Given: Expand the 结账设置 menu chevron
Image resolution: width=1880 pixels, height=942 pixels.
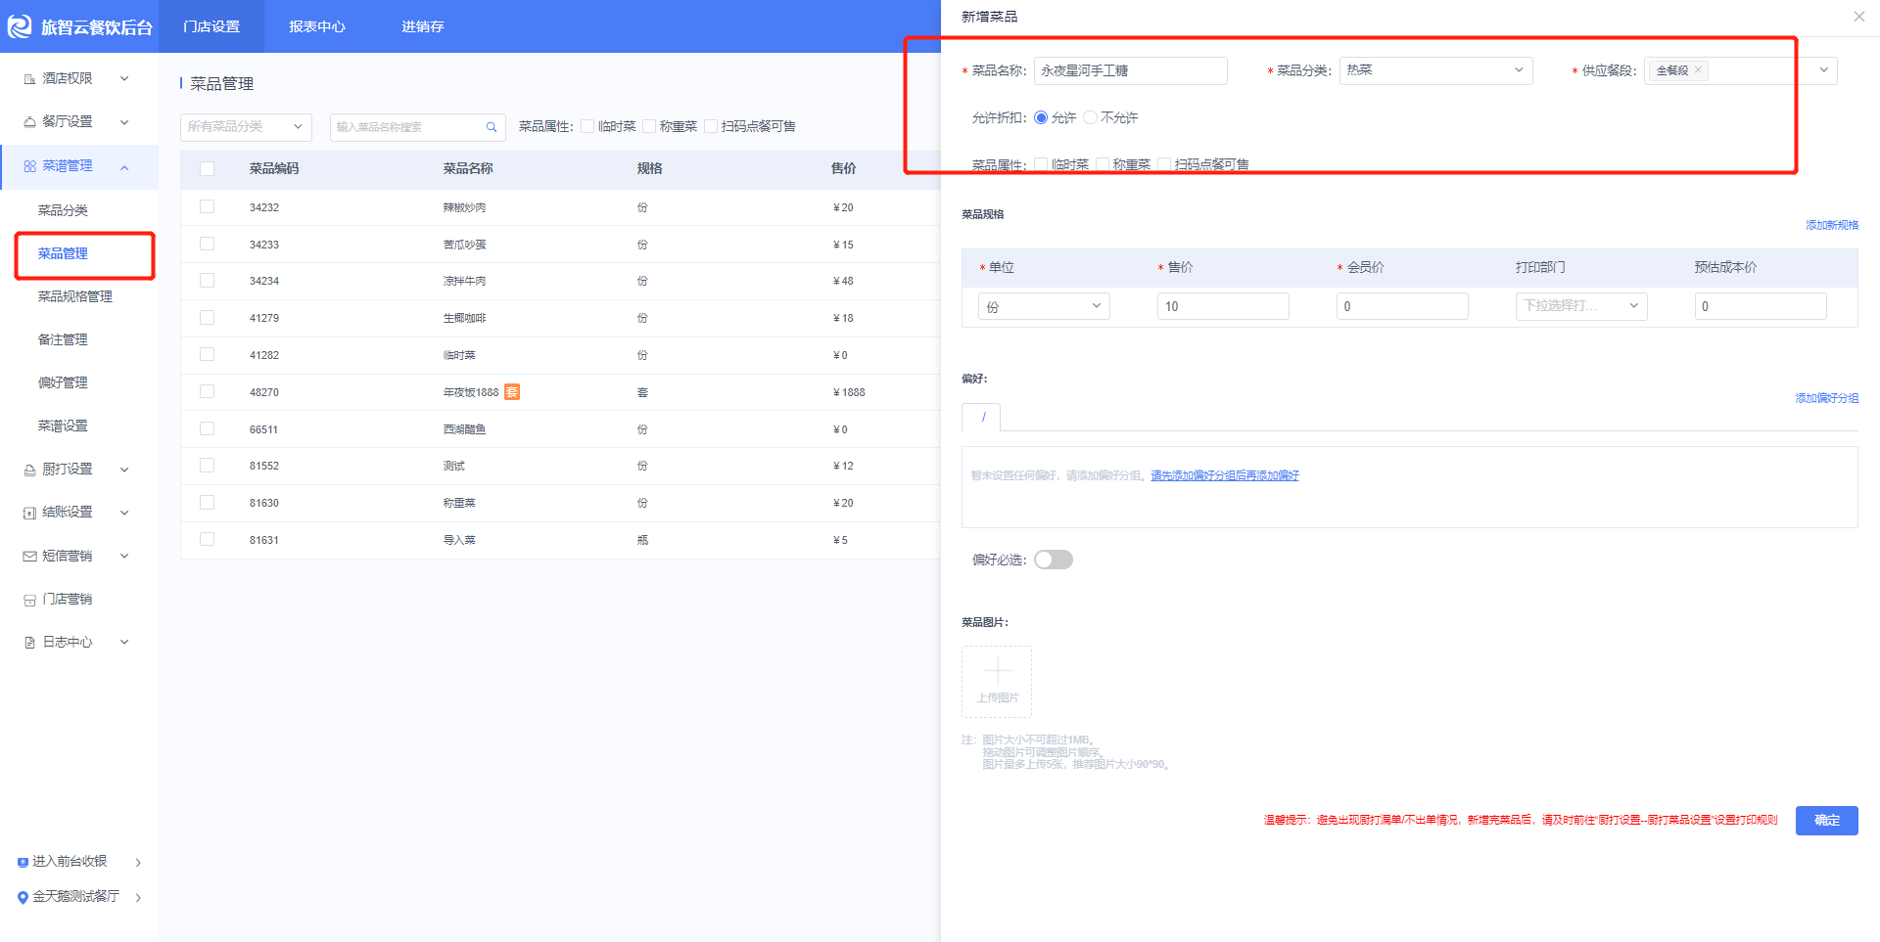Looking at the screenshot, I should [124, 513].
